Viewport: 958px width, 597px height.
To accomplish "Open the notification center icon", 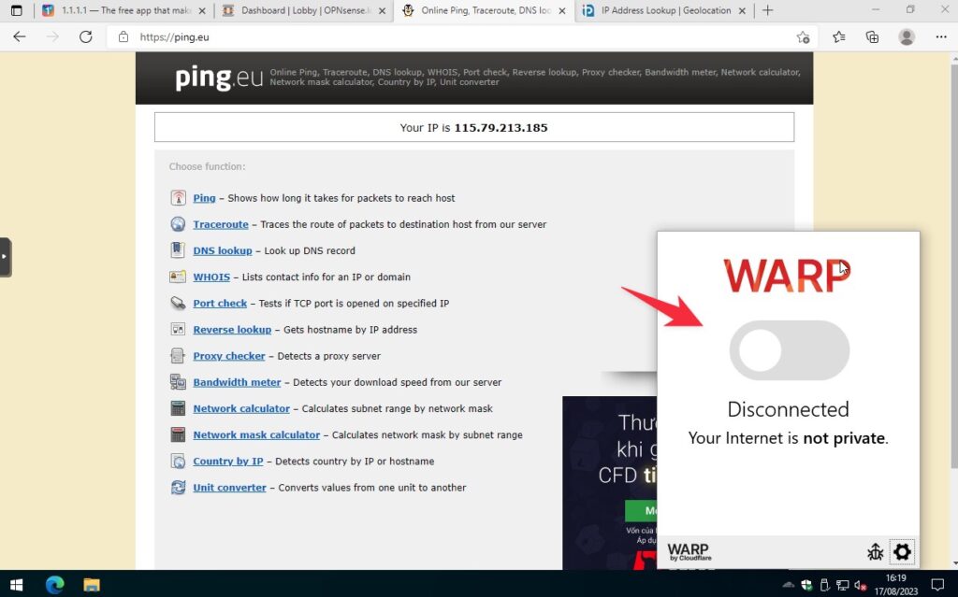I will [x=937, y=586].
